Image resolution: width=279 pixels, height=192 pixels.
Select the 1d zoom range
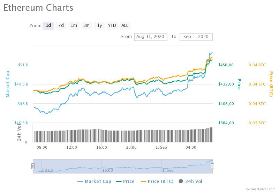[48, 25]
